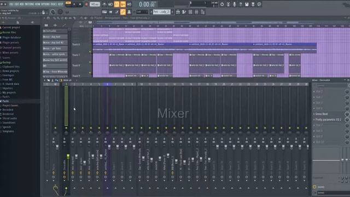Click the chat bubble icon in top toolbar
The image size is (350, 197).
point(259,4)
